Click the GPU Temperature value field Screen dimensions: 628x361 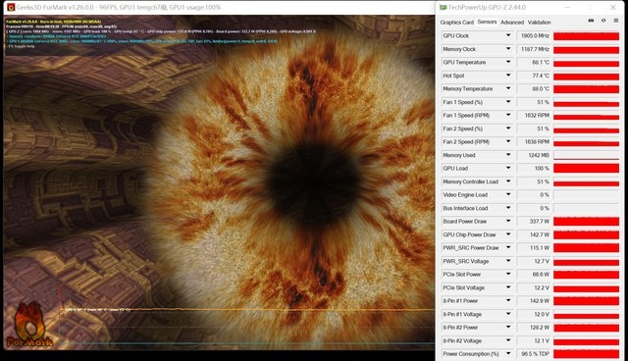(534, 63)
